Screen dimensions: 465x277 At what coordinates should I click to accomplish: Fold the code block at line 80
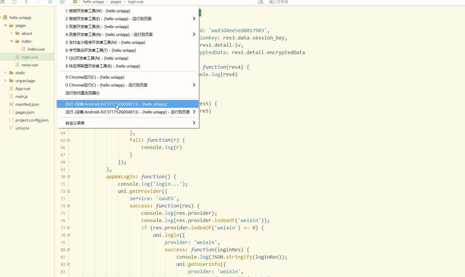point(69,250)
